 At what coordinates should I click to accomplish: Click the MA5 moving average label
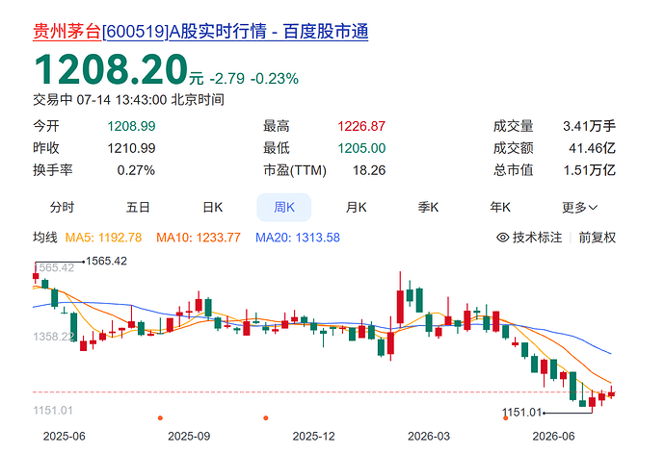[103, 238]
